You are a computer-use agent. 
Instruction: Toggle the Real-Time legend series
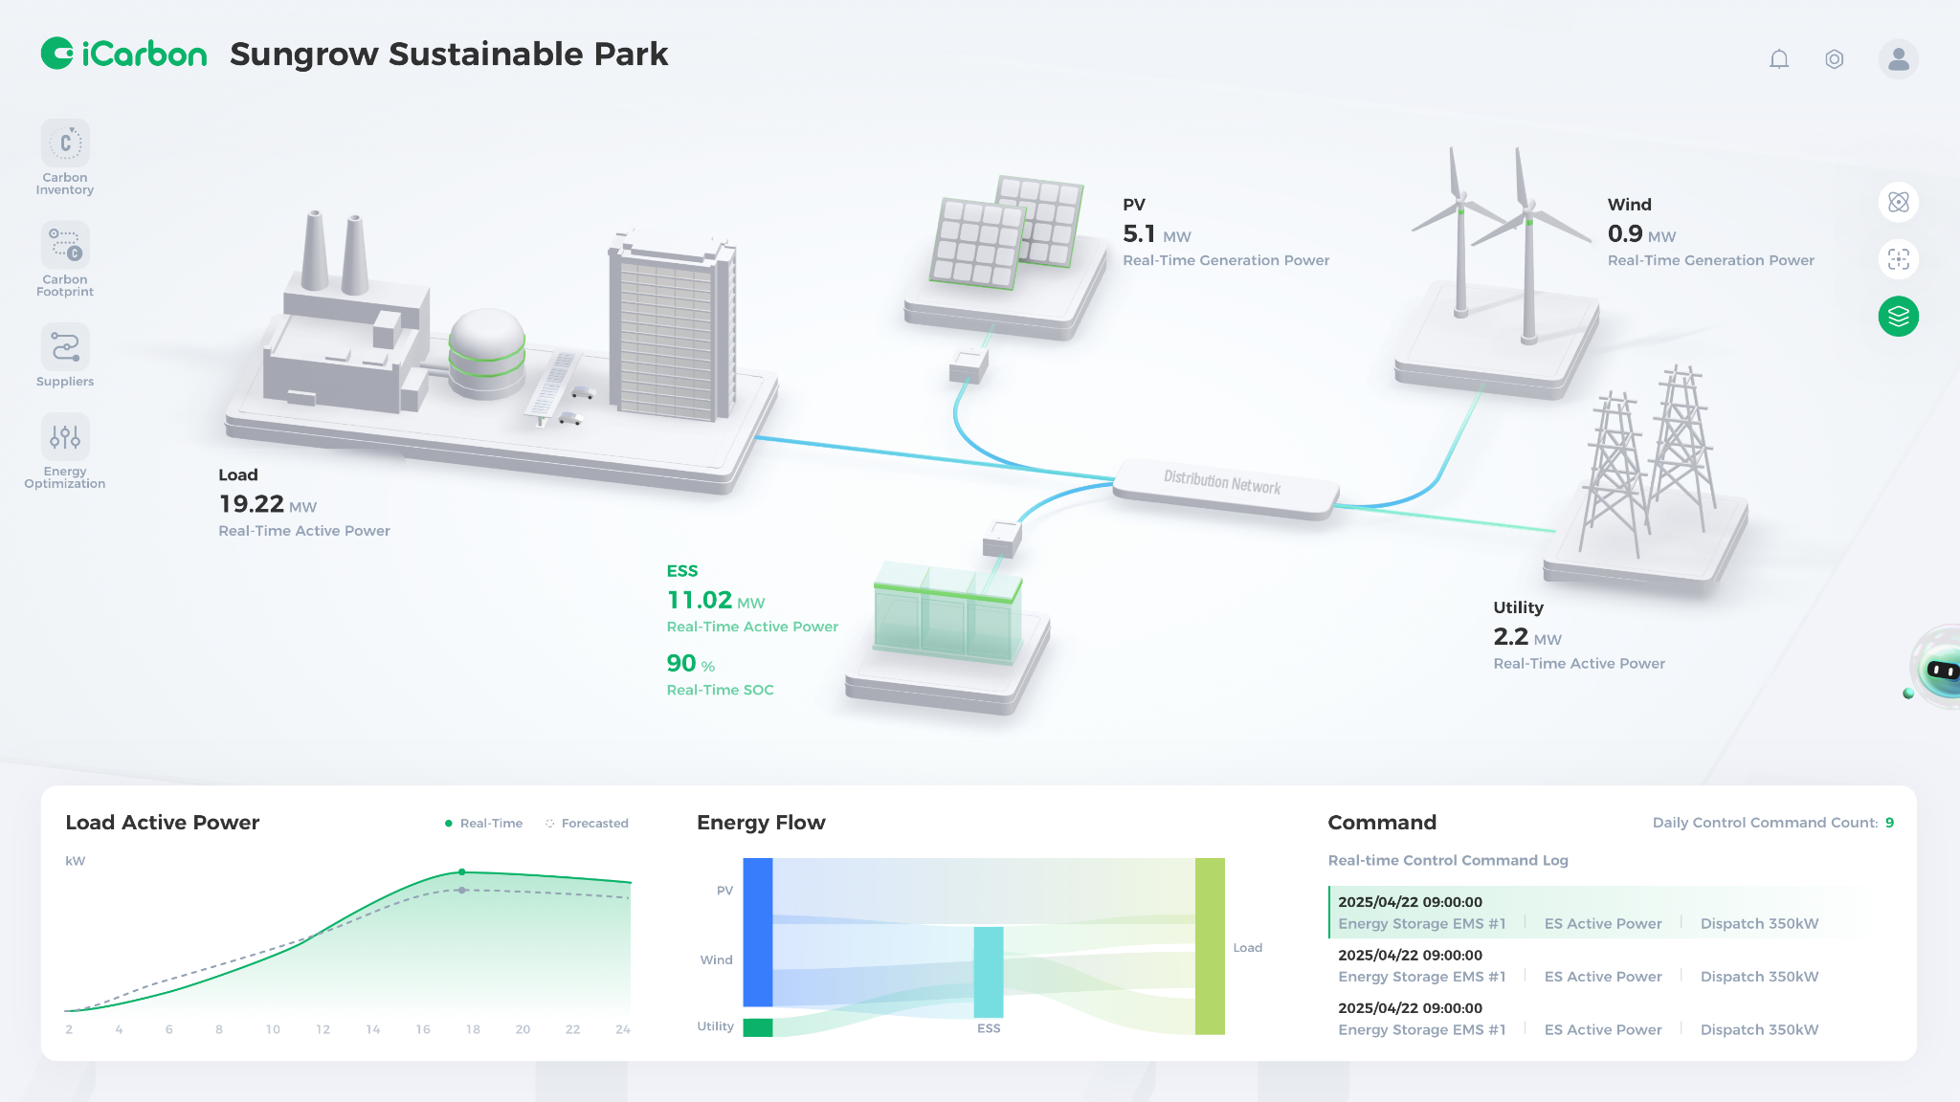tap(483, 824)
